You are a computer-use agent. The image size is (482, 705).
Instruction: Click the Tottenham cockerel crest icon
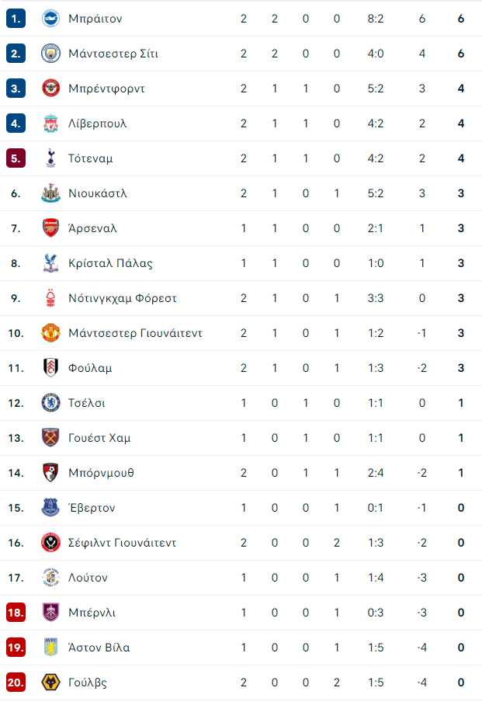pos(50,158)
